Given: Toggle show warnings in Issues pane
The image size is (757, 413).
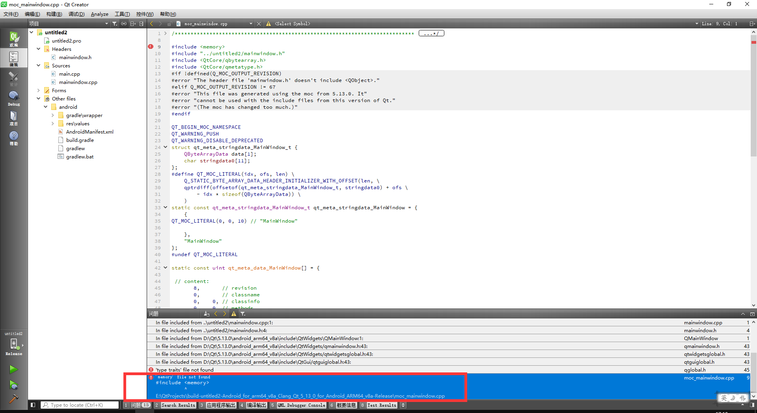Looking at the screenshot, I should (234, 314).
